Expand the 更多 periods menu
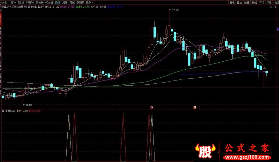The height and width of the screenshot is (162, 279). tap(89, 2)
